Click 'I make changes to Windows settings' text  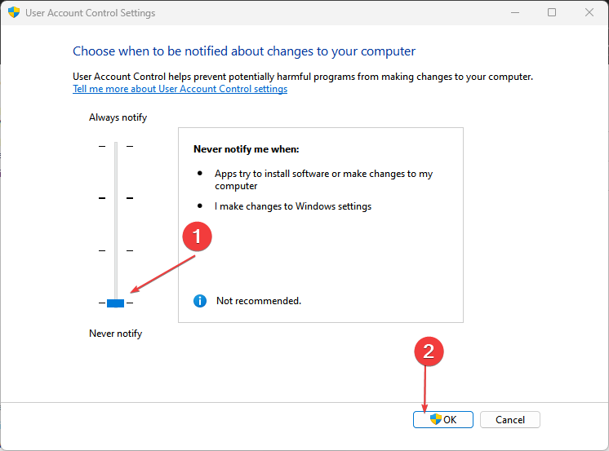point(293,206)
